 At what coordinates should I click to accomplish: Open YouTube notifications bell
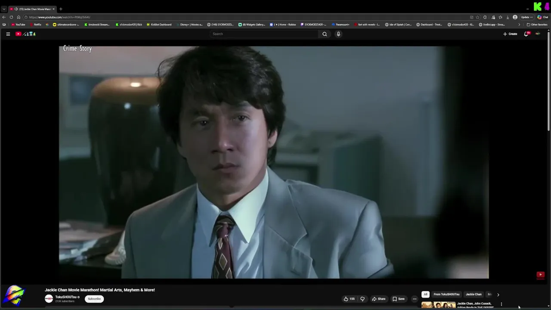[526, 34]
